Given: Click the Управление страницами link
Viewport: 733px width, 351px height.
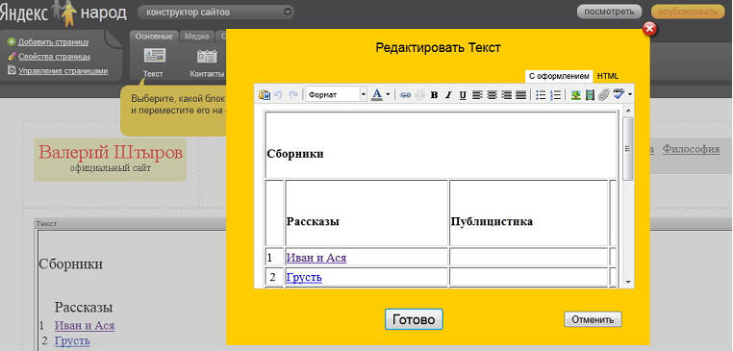Looking at the screenshot, I should [63, 71].
